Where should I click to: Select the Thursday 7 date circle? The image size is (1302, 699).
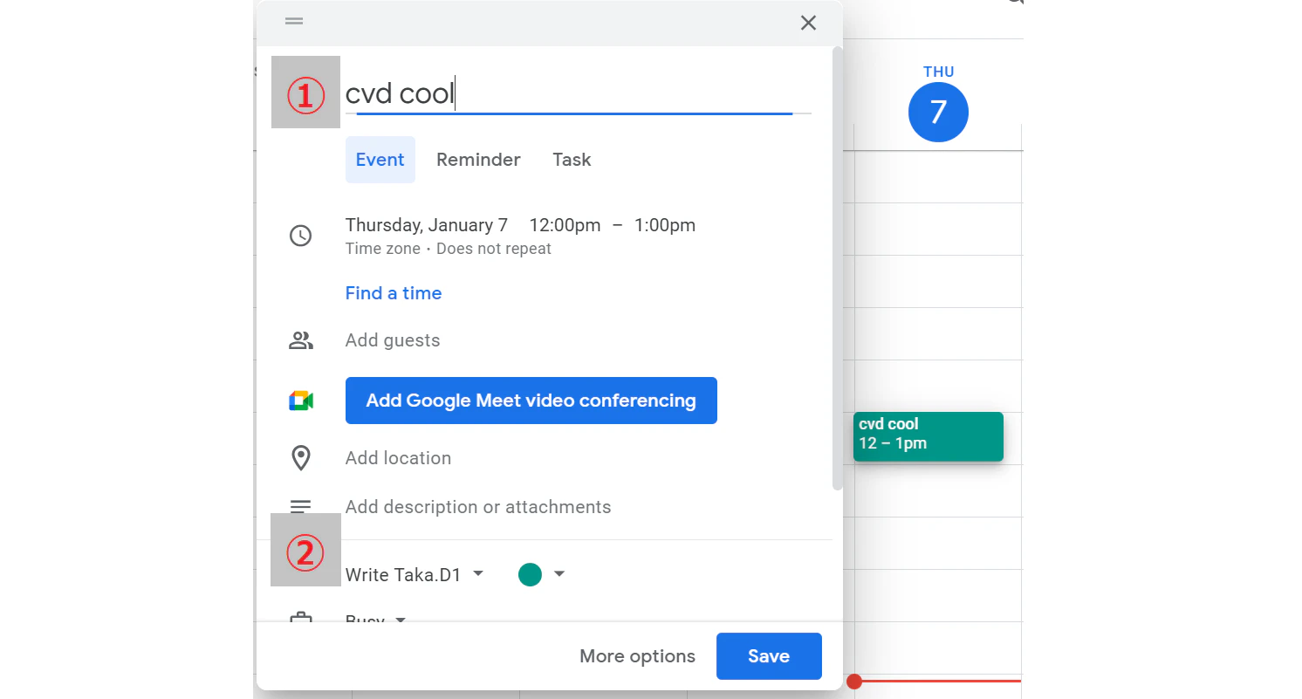pos(938,112)
